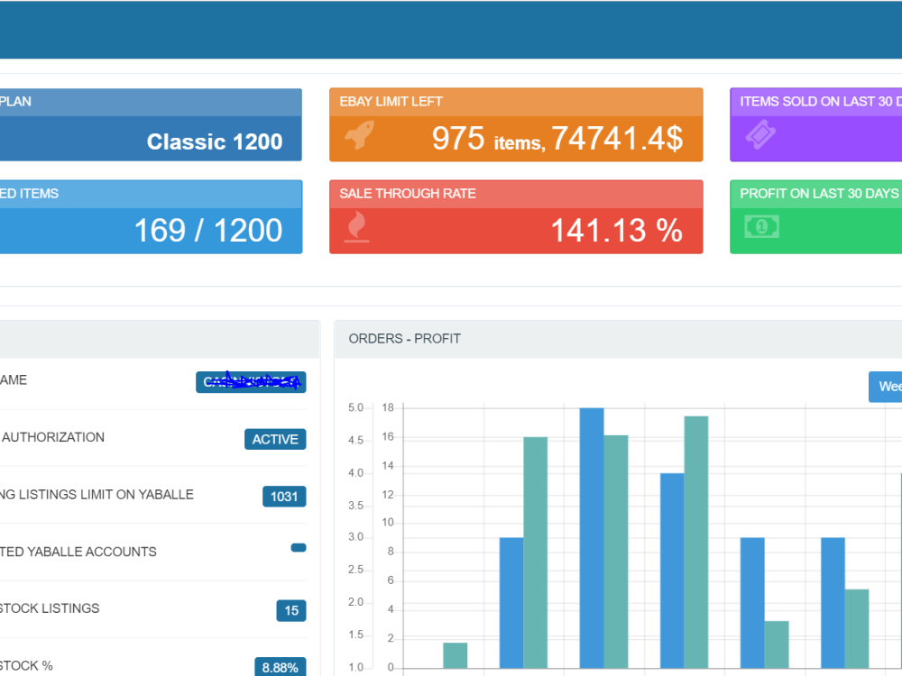This screenshot has width=902, height=676.
Task: Click the rocket icon in eBay Limit Left card
Action: [x=360, y=136]
